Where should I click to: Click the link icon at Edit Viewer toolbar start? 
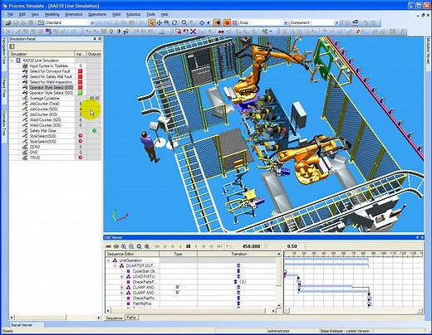coord(108,246)
